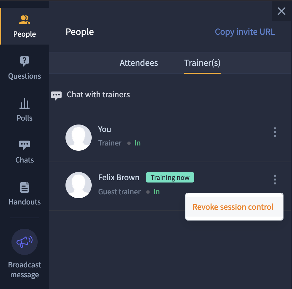Select the Trainer(s) tab
This screenshot has height=289, width=292.
point(202,63)
